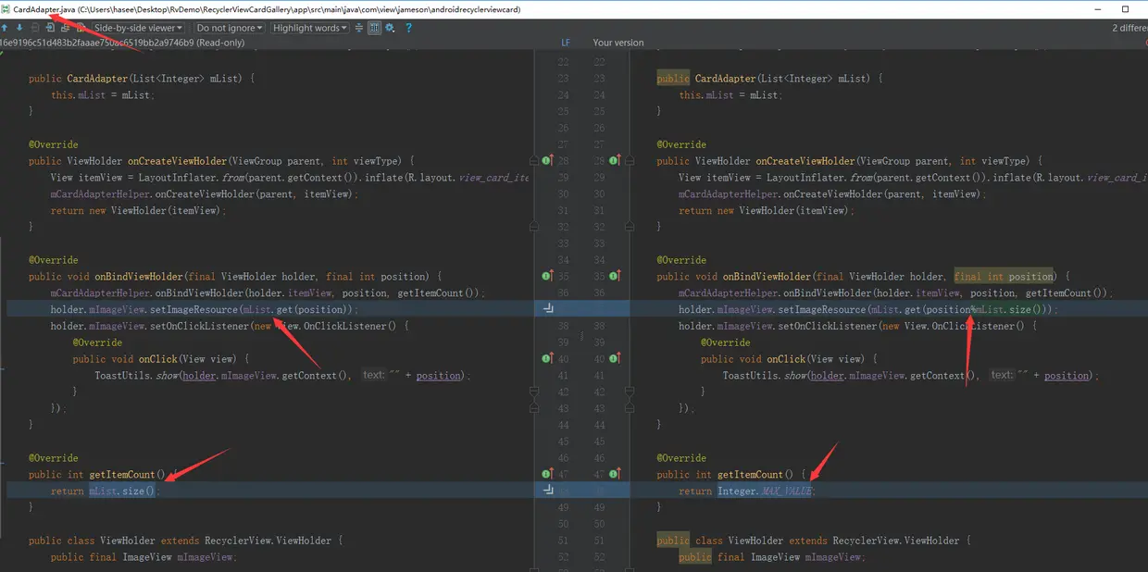Screen dimensions: 1148x572
Task: Collapse unchanged fragments icon
Action: point(358,28)
